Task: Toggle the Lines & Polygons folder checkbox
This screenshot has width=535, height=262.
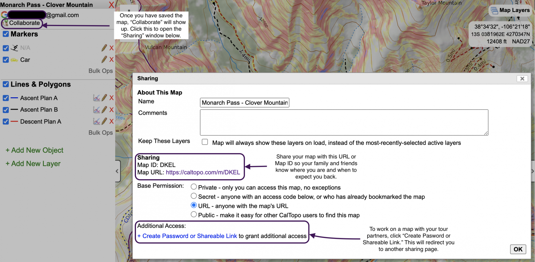Action: [x=6, y=84]
